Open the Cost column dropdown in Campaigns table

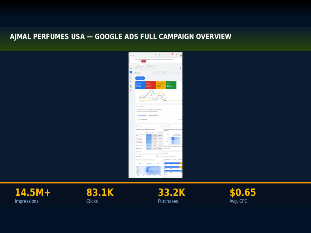pyautogui.click(x=149, y=133)
